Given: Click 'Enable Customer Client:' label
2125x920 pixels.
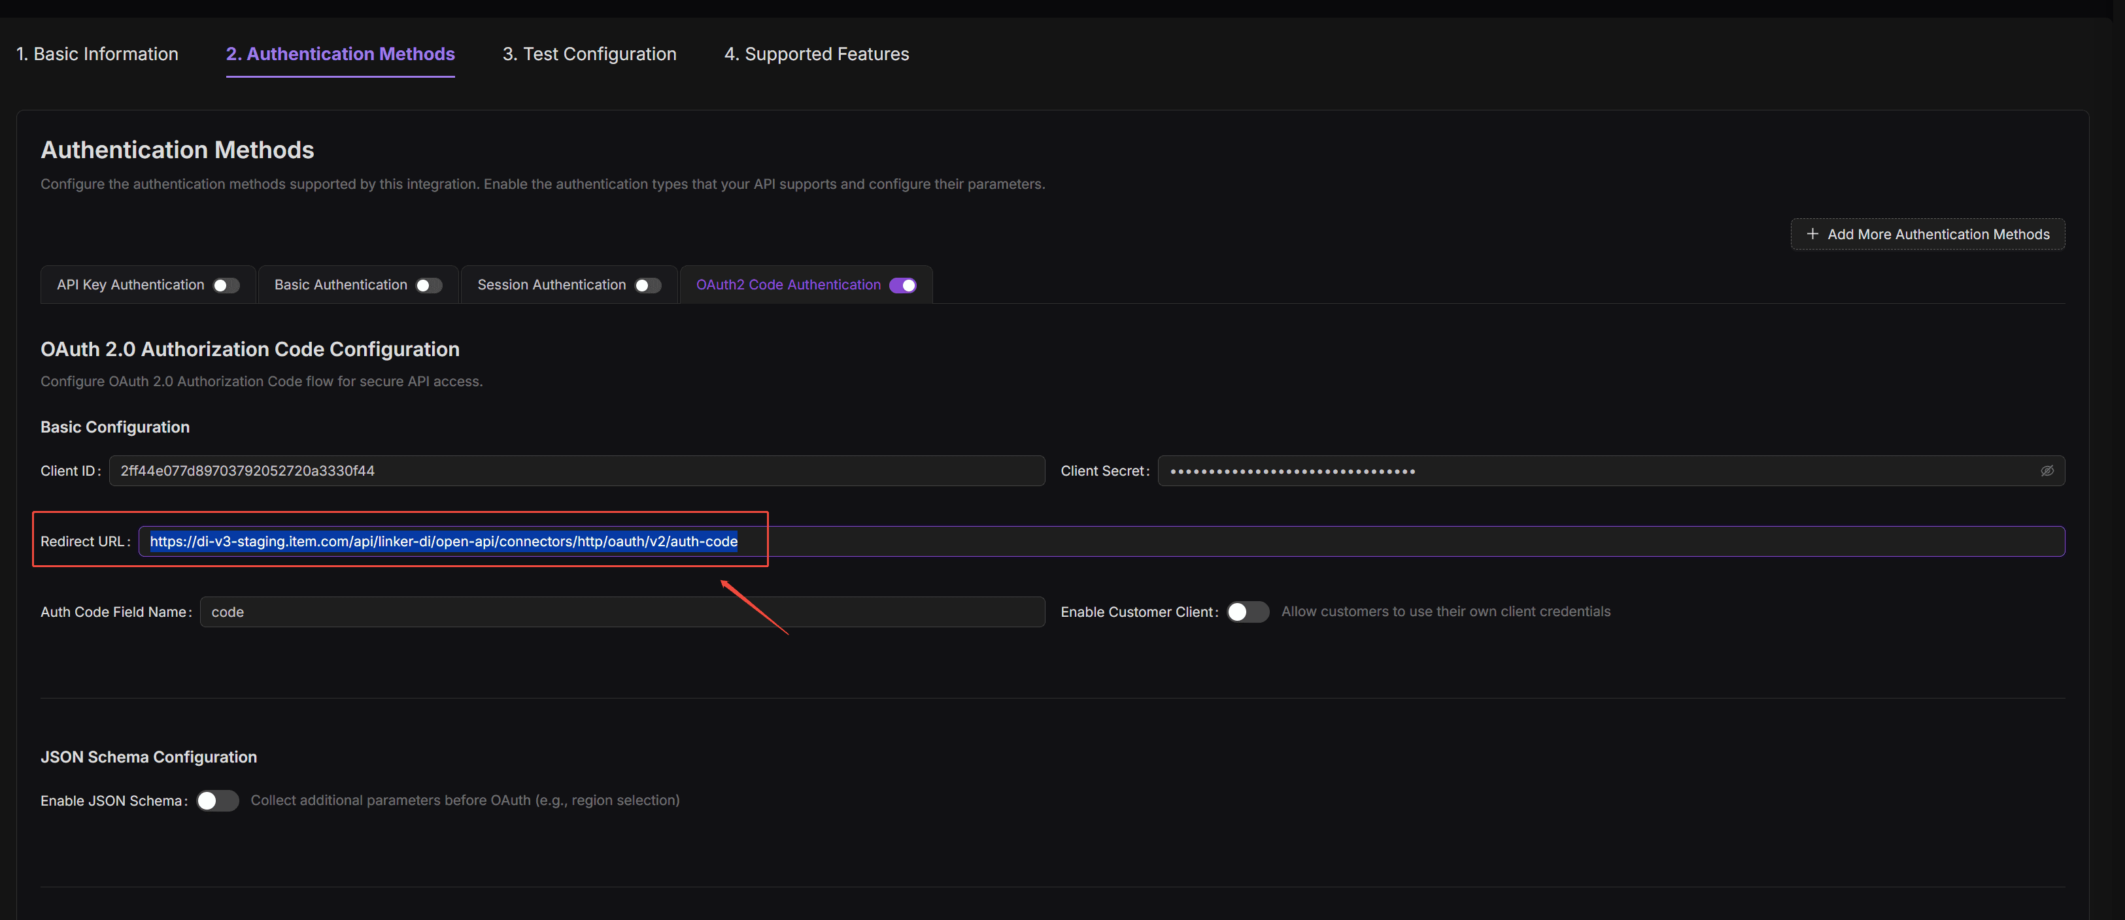Looking at the screenshot, I should click(1140, 612).
